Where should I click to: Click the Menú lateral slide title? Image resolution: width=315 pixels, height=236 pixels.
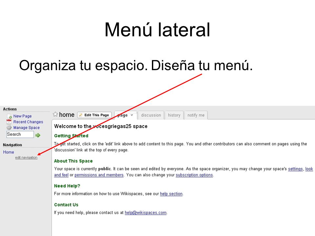[x=157, y=30]
